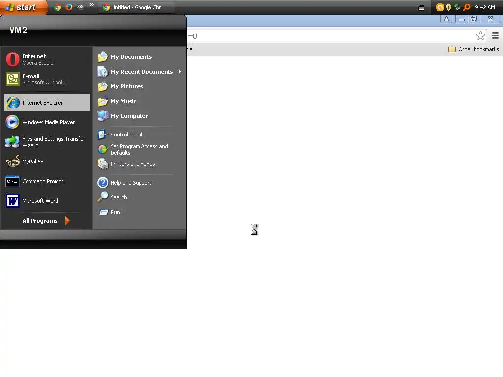The image size is (503, 377).
Task: Expand My Recent Documents submenu
Action: point(140,72)
